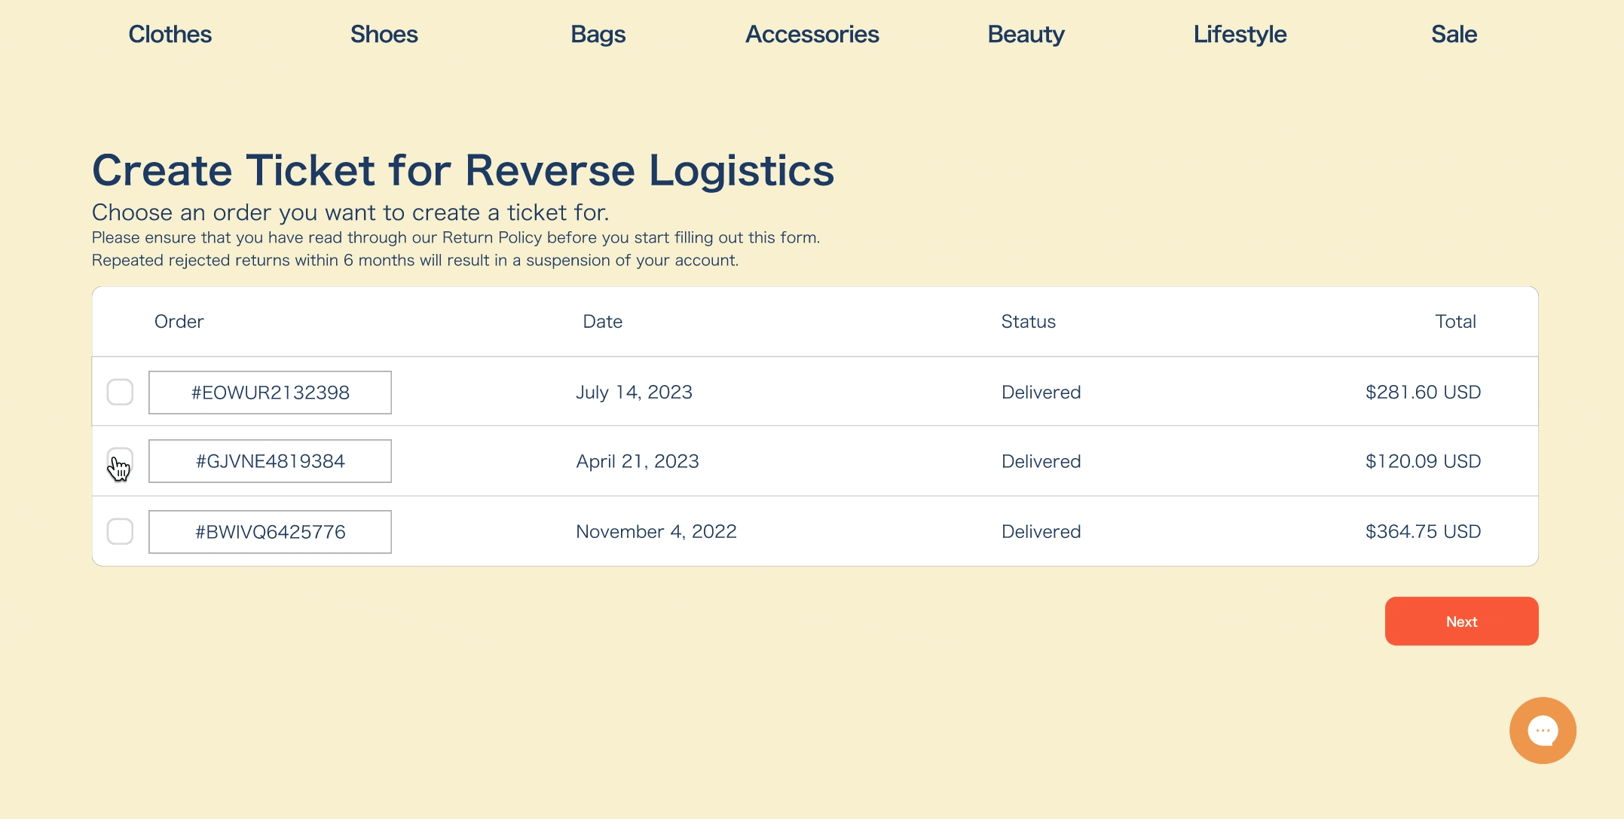1624x819 pixels.
Task: Click the $281.60 USD total amount
Action: [x=1423, y=392]
